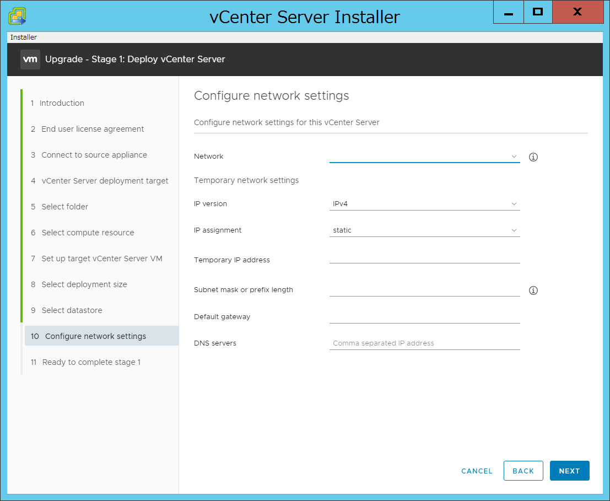Click the info icon beside Subnet mask field
This screenshot has width=610, height=501.
(x=533, y=290)
